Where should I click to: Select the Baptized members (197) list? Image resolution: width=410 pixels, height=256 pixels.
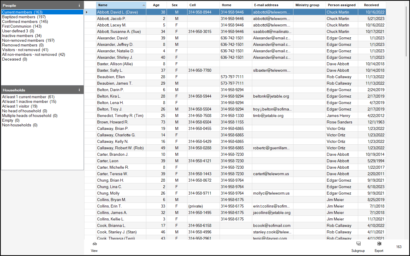24,17
